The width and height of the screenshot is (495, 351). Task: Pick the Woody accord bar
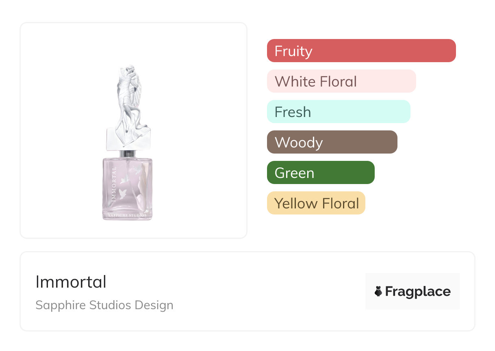[332, 142]
